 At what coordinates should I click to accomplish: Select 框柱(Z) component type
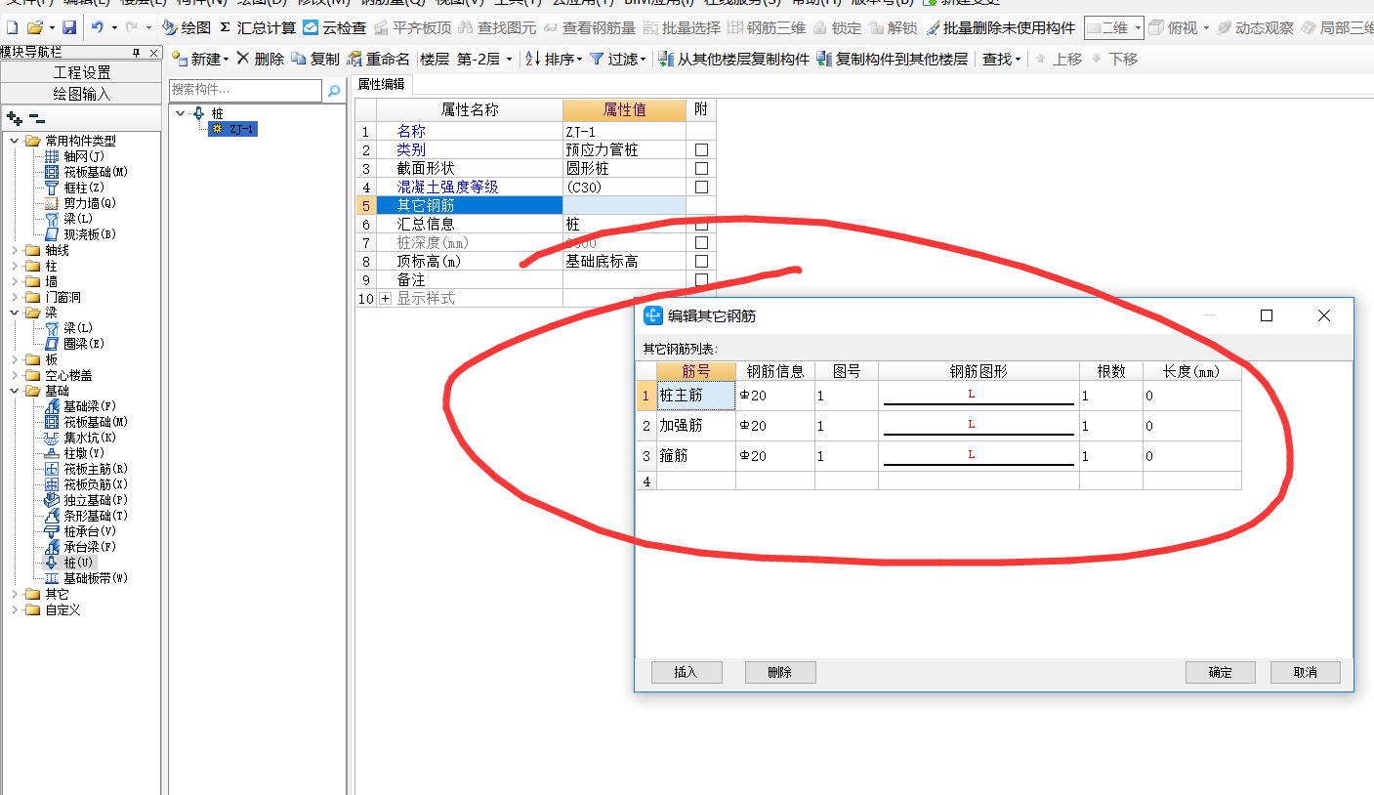(75, 188)
